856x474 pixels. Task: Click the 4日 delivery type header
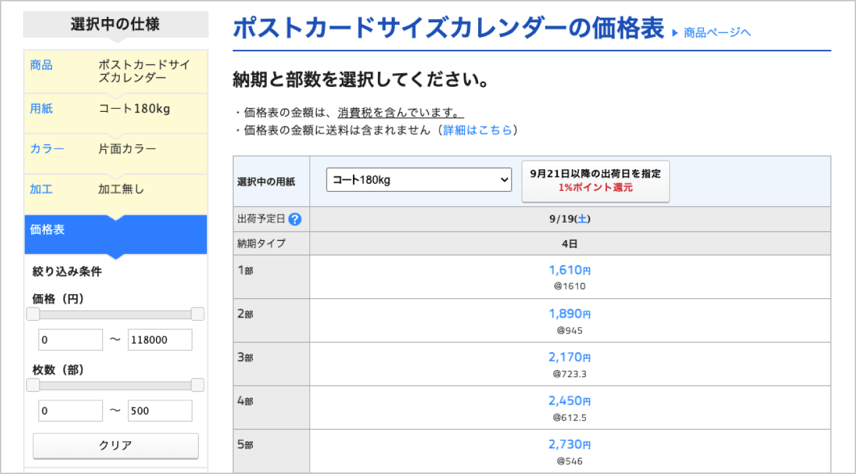click(570, 244)
